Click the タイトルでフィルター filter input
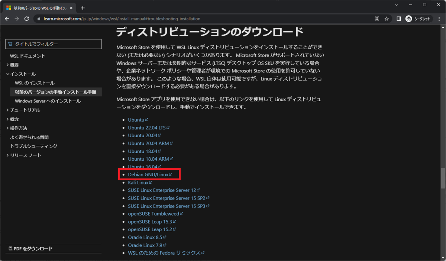Image resolution: width=446 pixels, height=261 pixels. pos(54,44)
